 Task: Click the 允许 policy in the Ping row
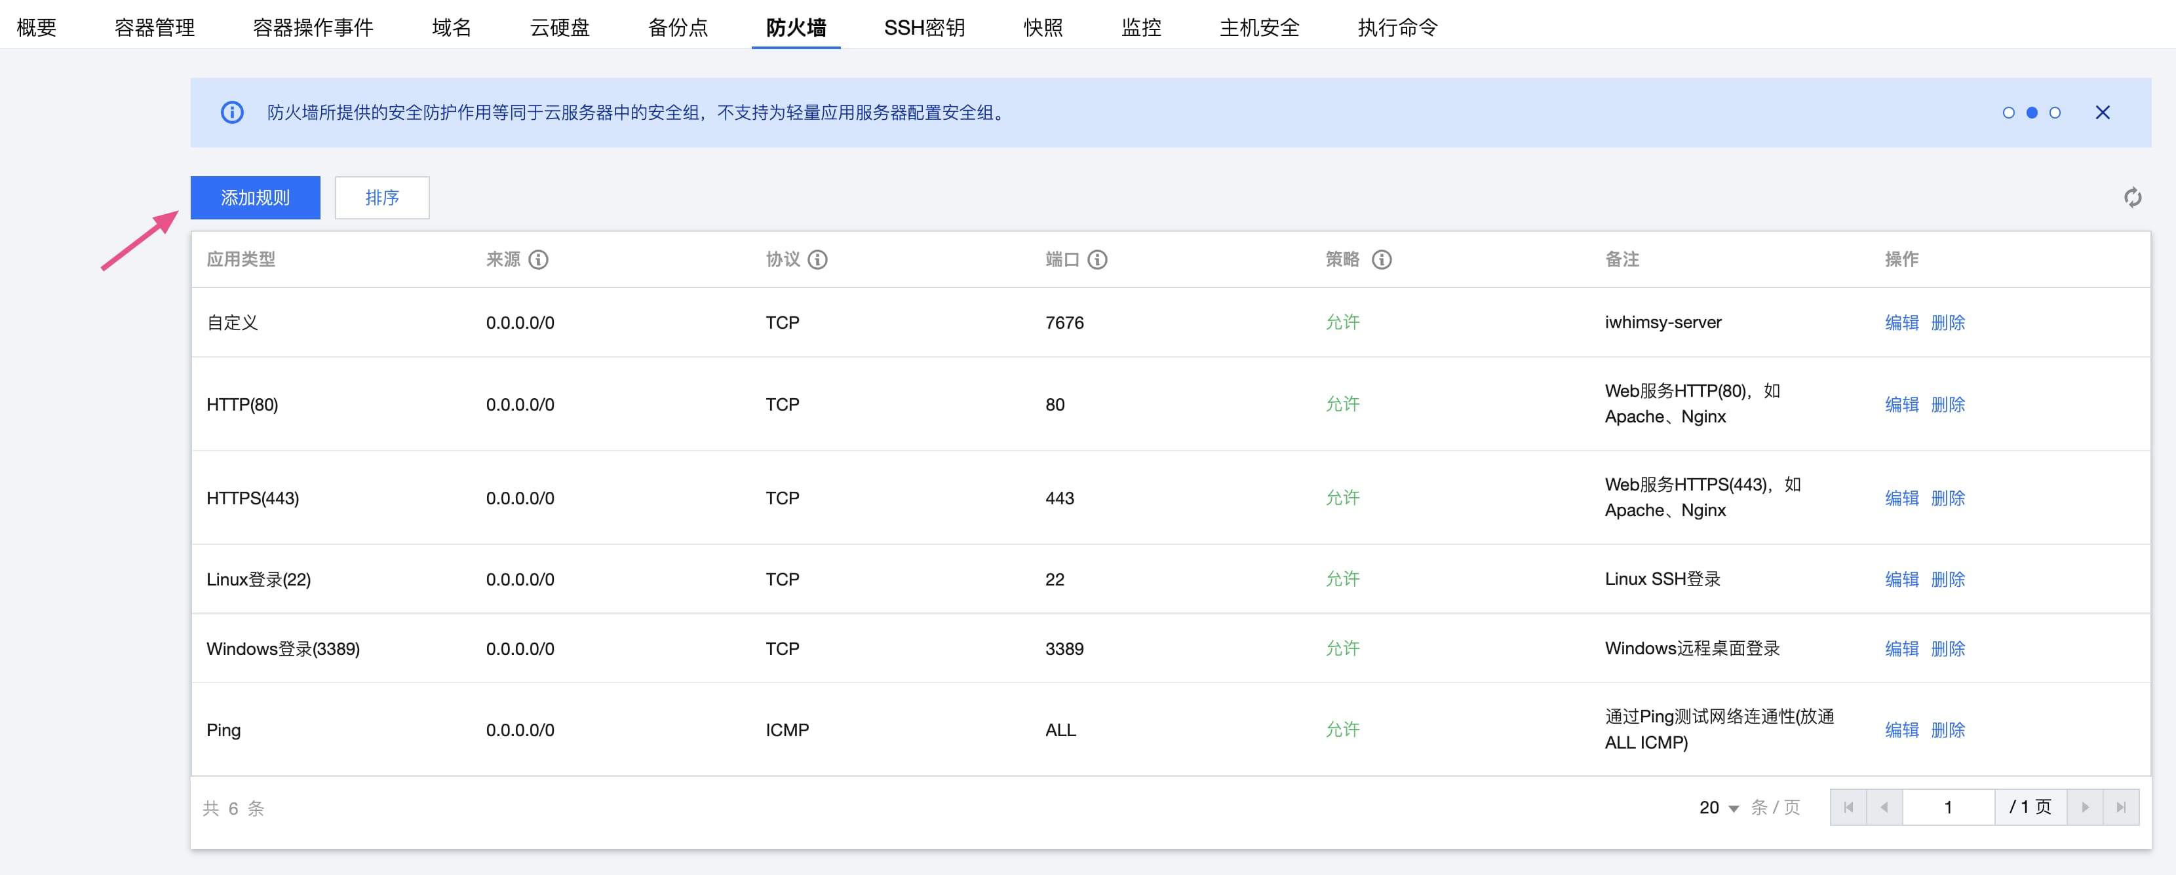pyautogui.click(x=1342, y=729)
